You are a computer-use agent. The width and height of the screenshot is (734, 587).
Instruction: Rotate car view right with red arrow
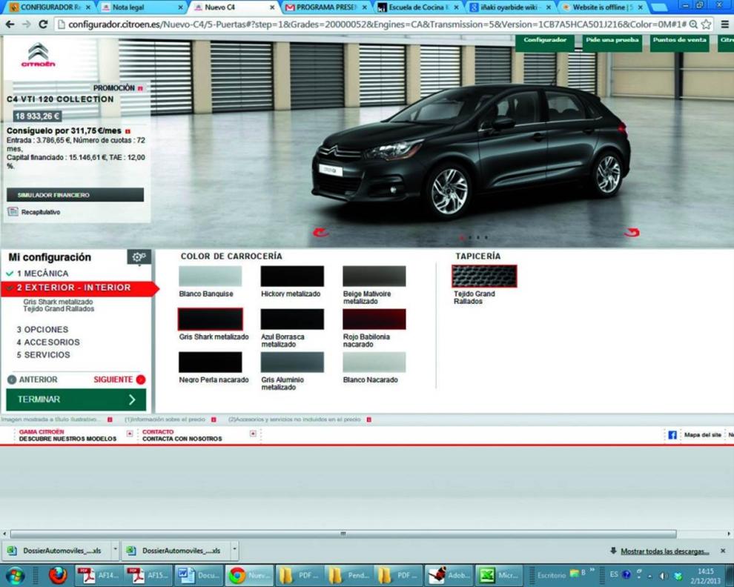[632, 232]
